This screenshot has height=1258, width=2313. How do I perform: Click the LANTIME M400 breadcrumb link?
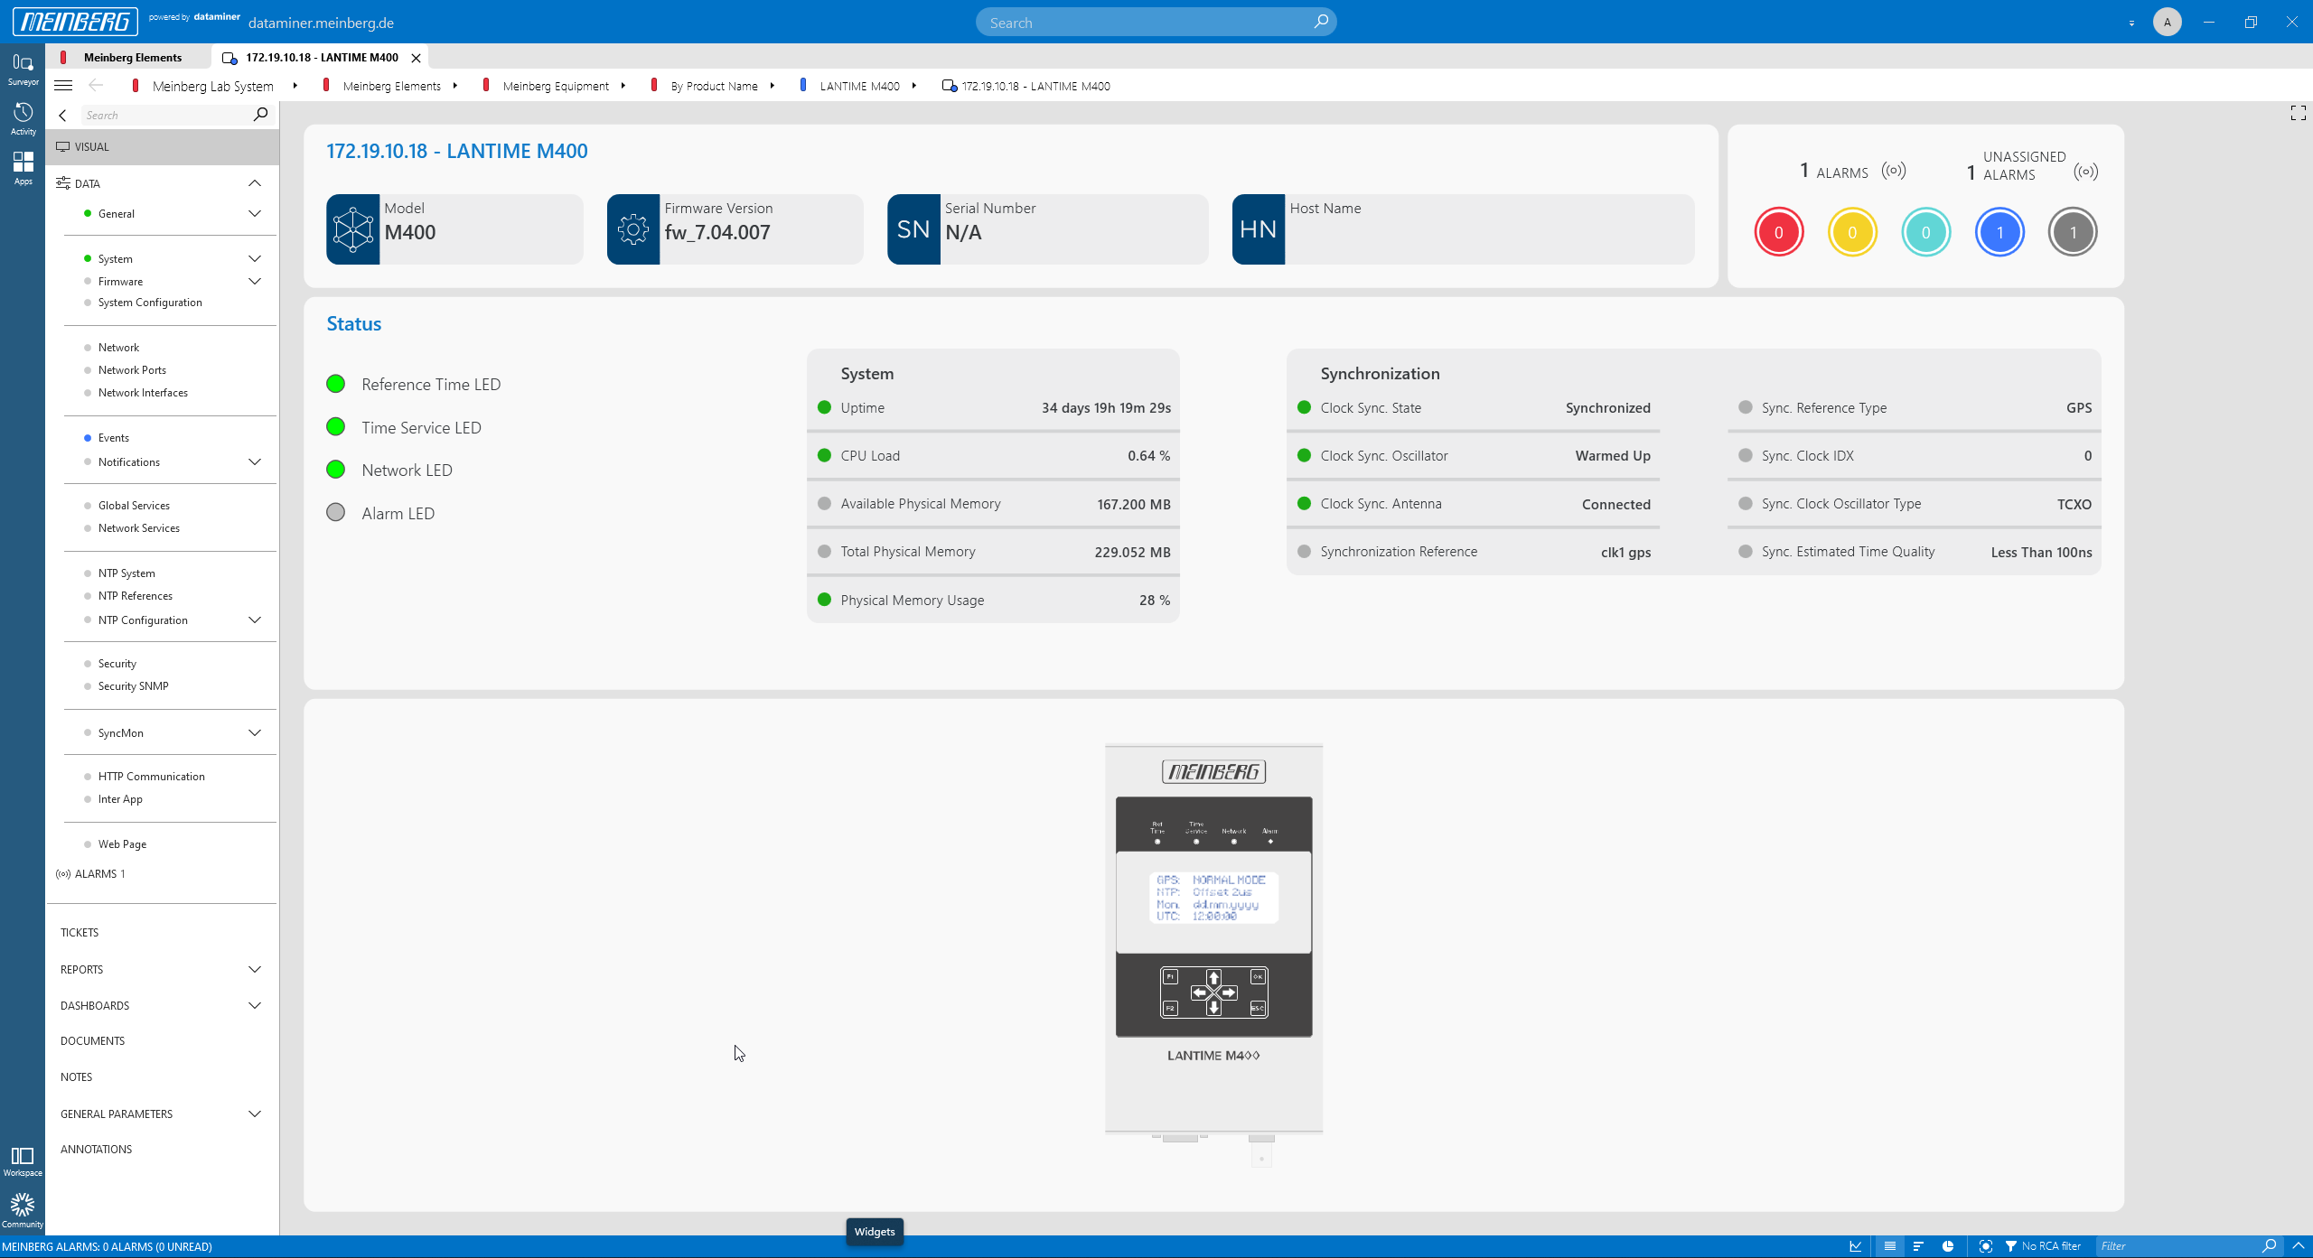point(859,87)
